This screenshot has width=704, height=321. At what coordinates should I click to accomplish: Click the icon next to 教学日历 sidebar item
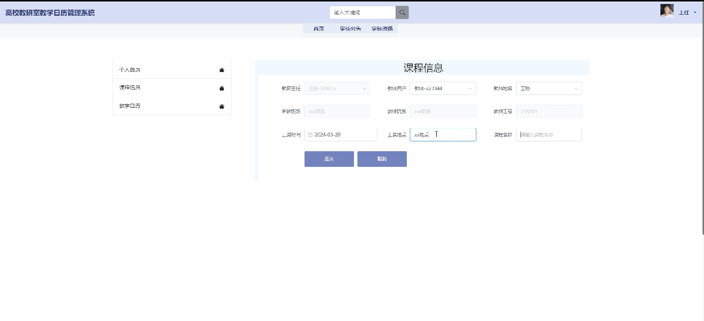click(221, 105)
